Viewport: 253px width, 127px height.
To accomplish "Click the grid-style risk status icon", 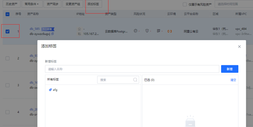I will click(x=159, y=31).
